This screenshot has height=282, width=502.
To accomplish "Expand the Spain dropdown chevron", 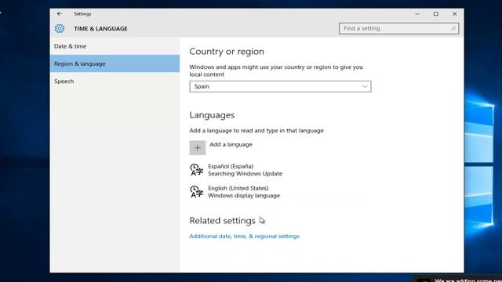I will 365,86.
